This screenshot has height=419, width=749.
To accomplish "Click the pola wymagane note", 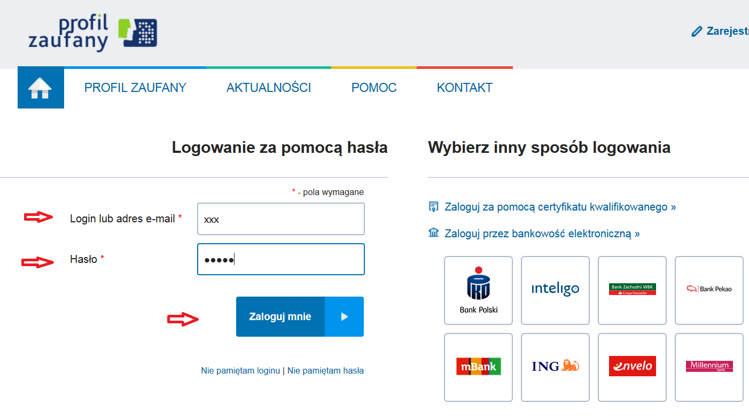I will pos(327,192).
